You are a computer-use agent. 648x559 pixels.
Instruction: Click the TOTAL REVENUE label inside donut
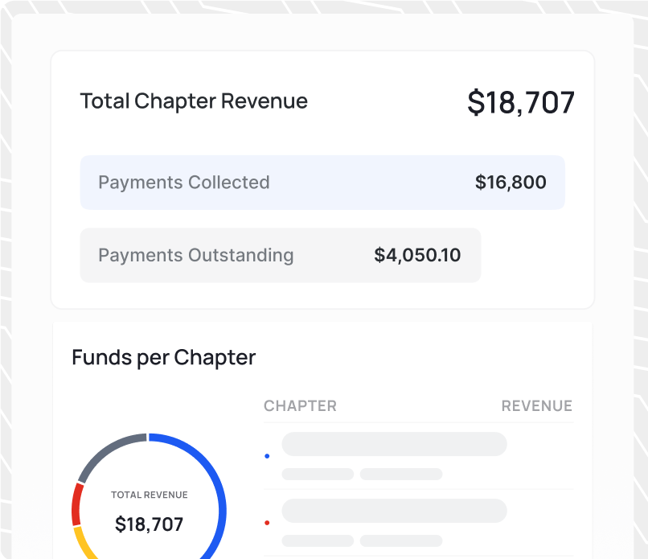click(150, 495)
